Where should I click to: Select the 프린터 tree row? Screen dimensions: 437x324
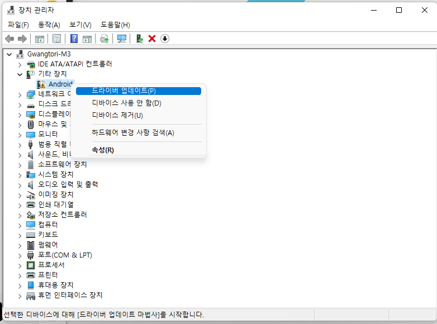coord(42,275)
